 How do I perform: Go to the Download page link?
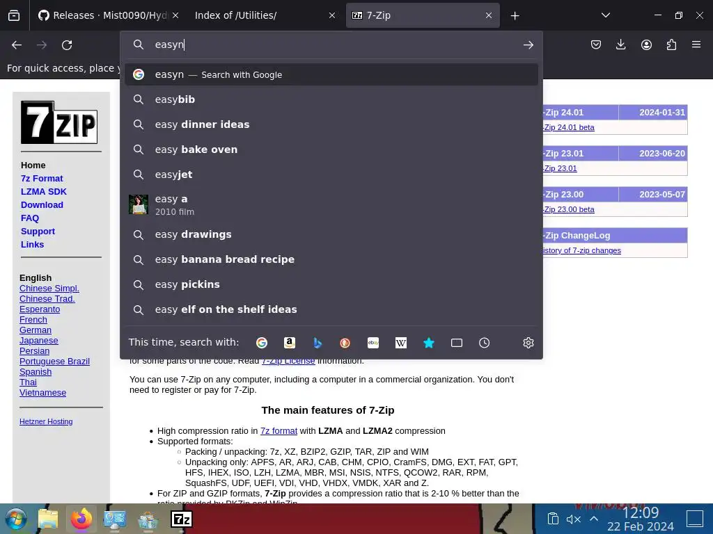click(x=42, y=205)
